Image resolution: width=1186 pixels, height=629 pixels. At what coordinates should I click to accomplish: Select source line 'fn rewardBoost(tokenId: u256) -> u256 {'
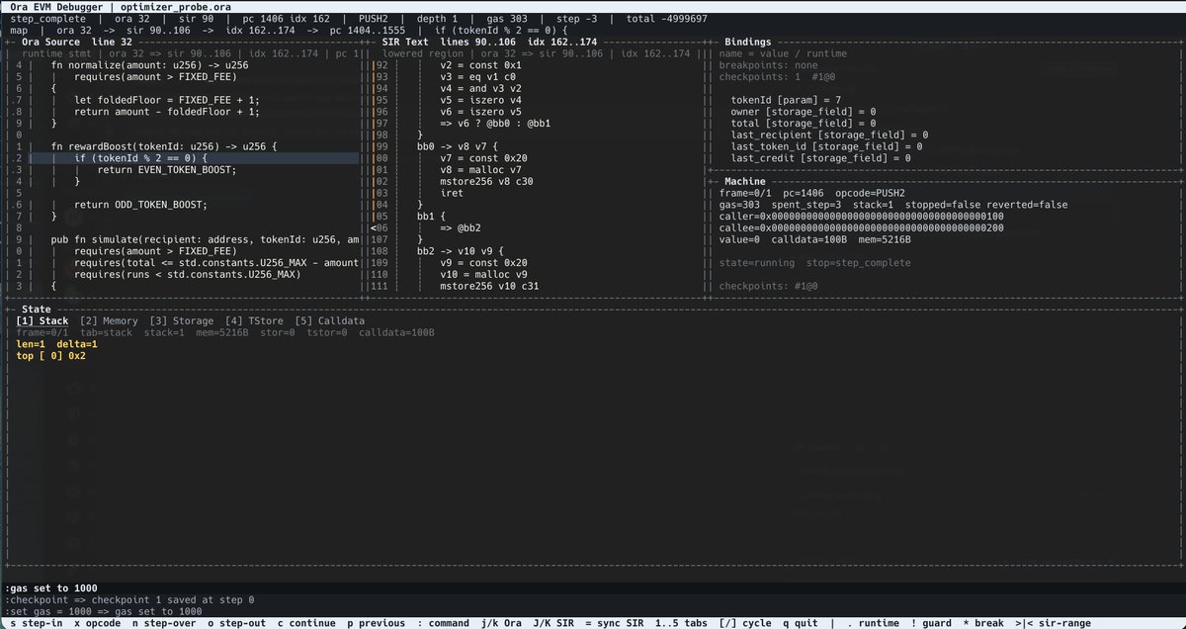coord(164,146)
